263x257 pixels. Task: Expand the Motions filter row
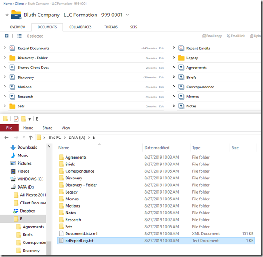coord(5,87)
